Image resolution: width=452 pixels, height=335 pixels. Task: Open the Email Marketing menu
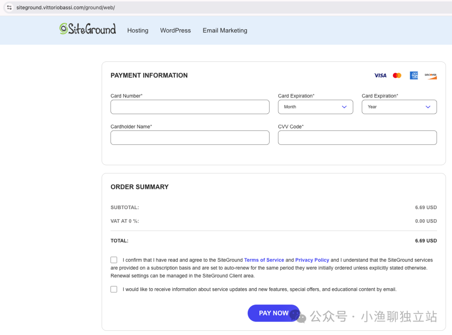click(x=225, y=31)
